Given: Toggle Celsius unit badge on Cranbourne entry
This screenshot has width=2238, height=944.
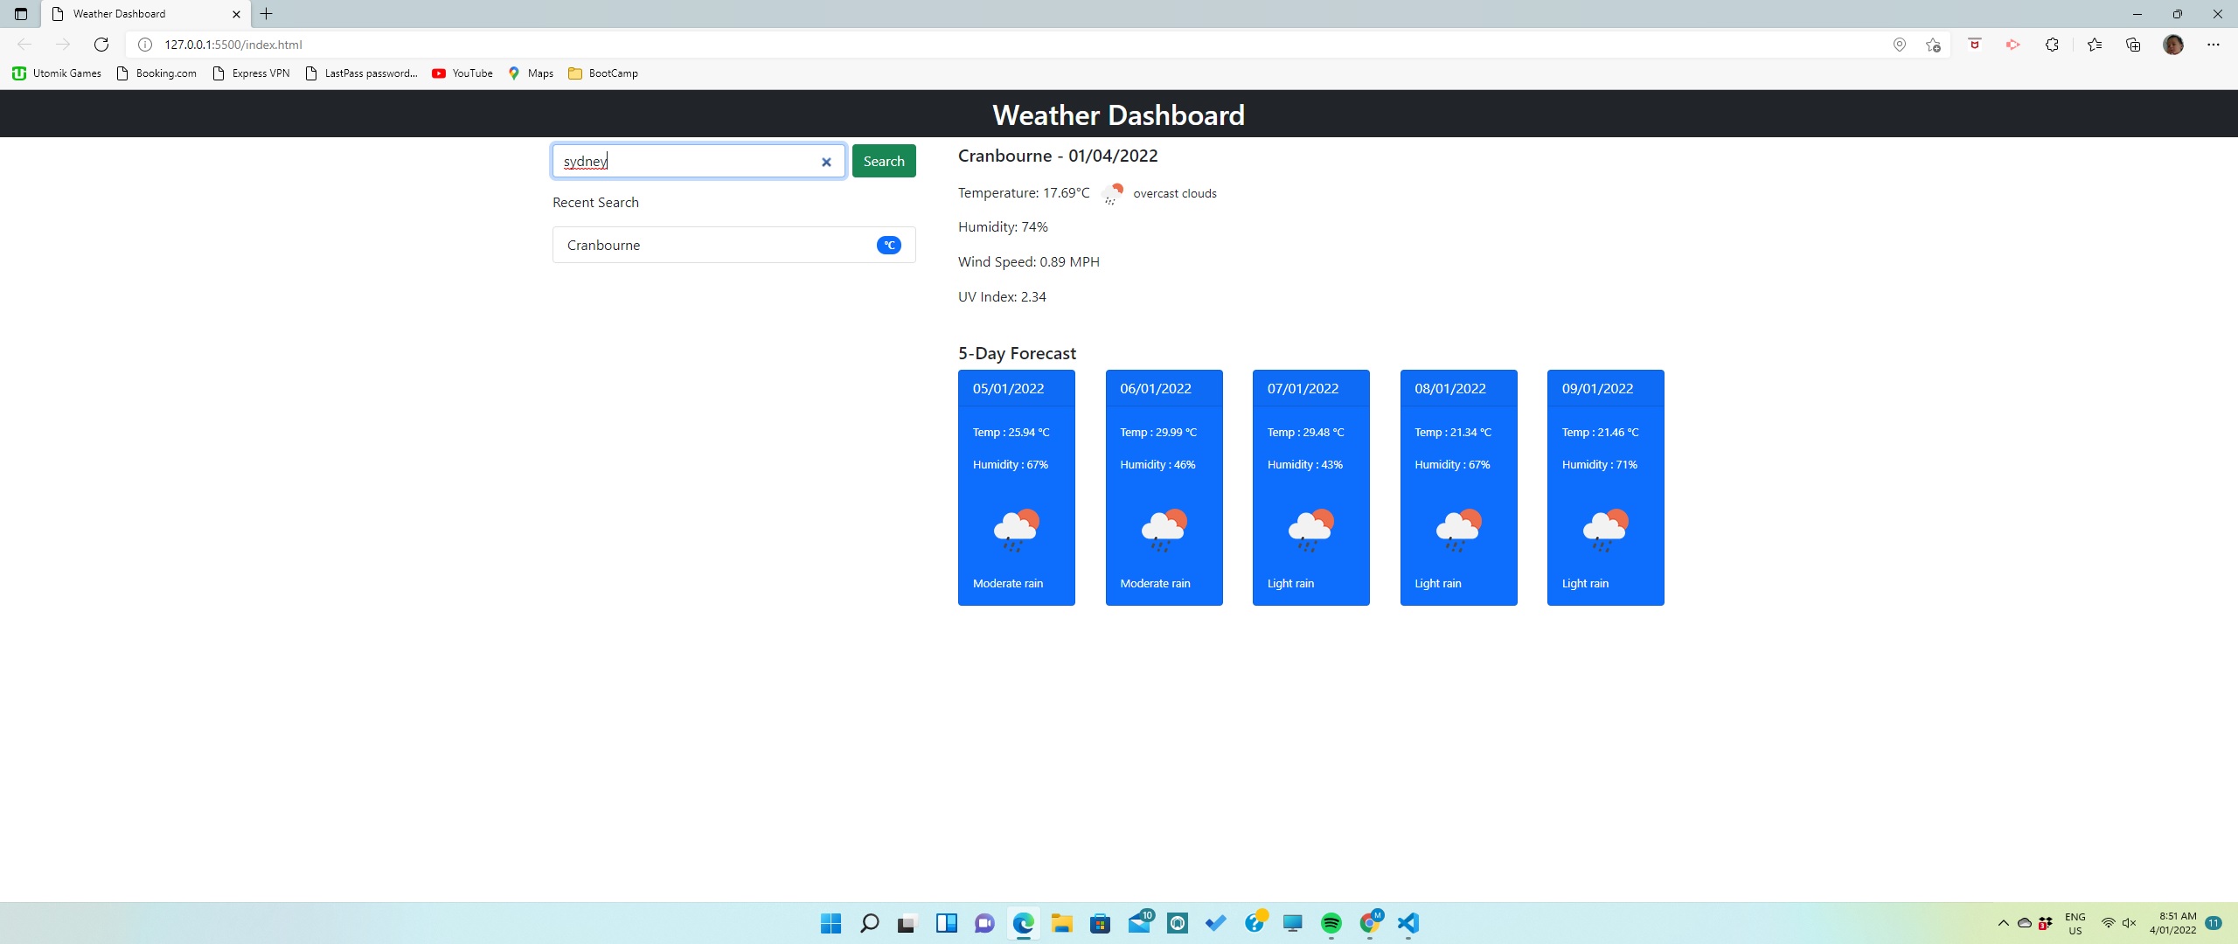Looking at the screenshot, I should click(x=888, y=245).
